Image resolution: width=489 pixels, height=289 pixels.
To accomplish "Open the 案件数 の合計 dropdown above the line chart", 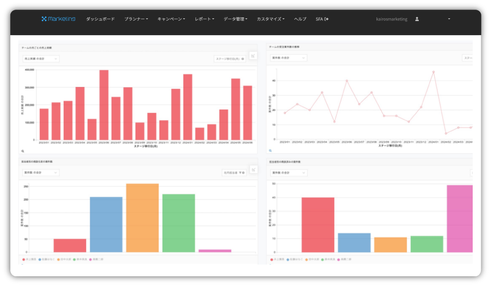I will 288,58.
